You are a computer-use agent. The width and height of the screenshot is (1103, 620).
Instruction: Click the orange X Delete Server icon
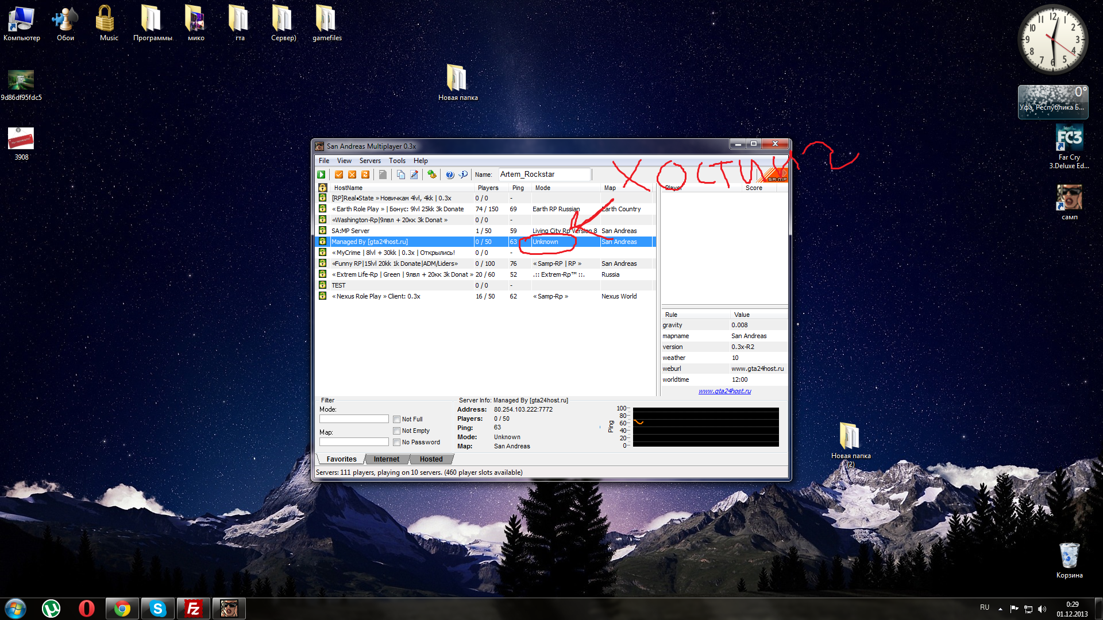352,175
